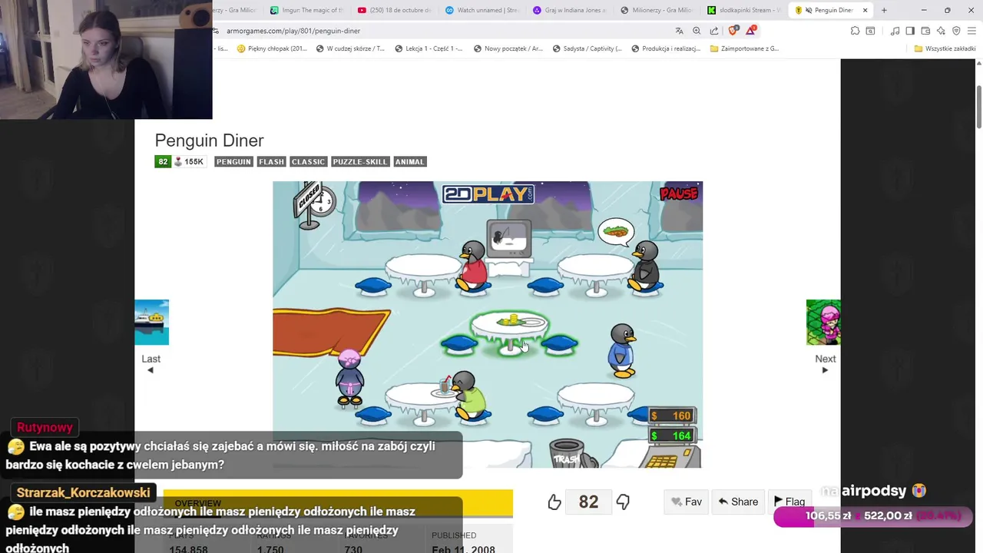Image resolution: width=983 pixels, height=553 pixels.
Task: Open 'Wszystkie zakładki' bookmarks folder
Action: [945, 48]
